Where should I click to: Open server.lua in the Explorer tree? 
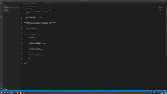pos(7,11)
